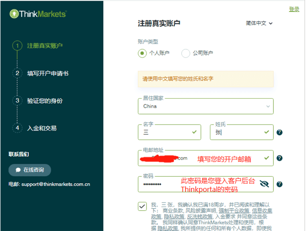306x231 pixels.
Task: Open help icon beside email field
Action: [279, 158]
